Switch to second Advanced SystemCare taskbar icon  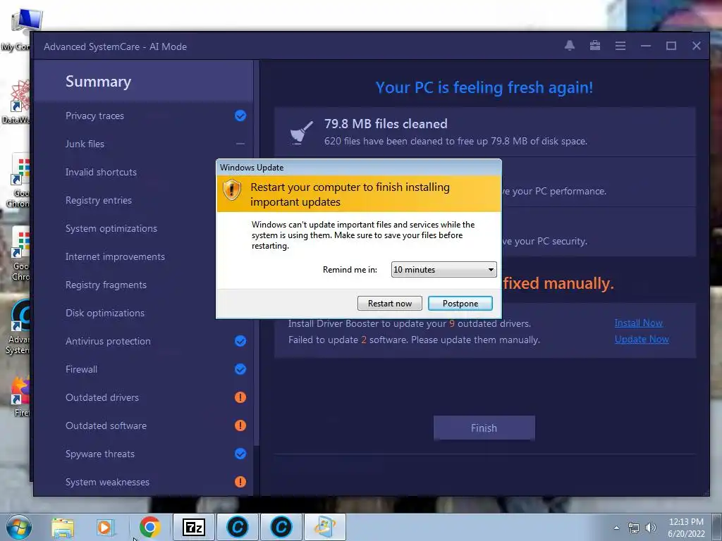pyautogui.click(x=281, y=527)
